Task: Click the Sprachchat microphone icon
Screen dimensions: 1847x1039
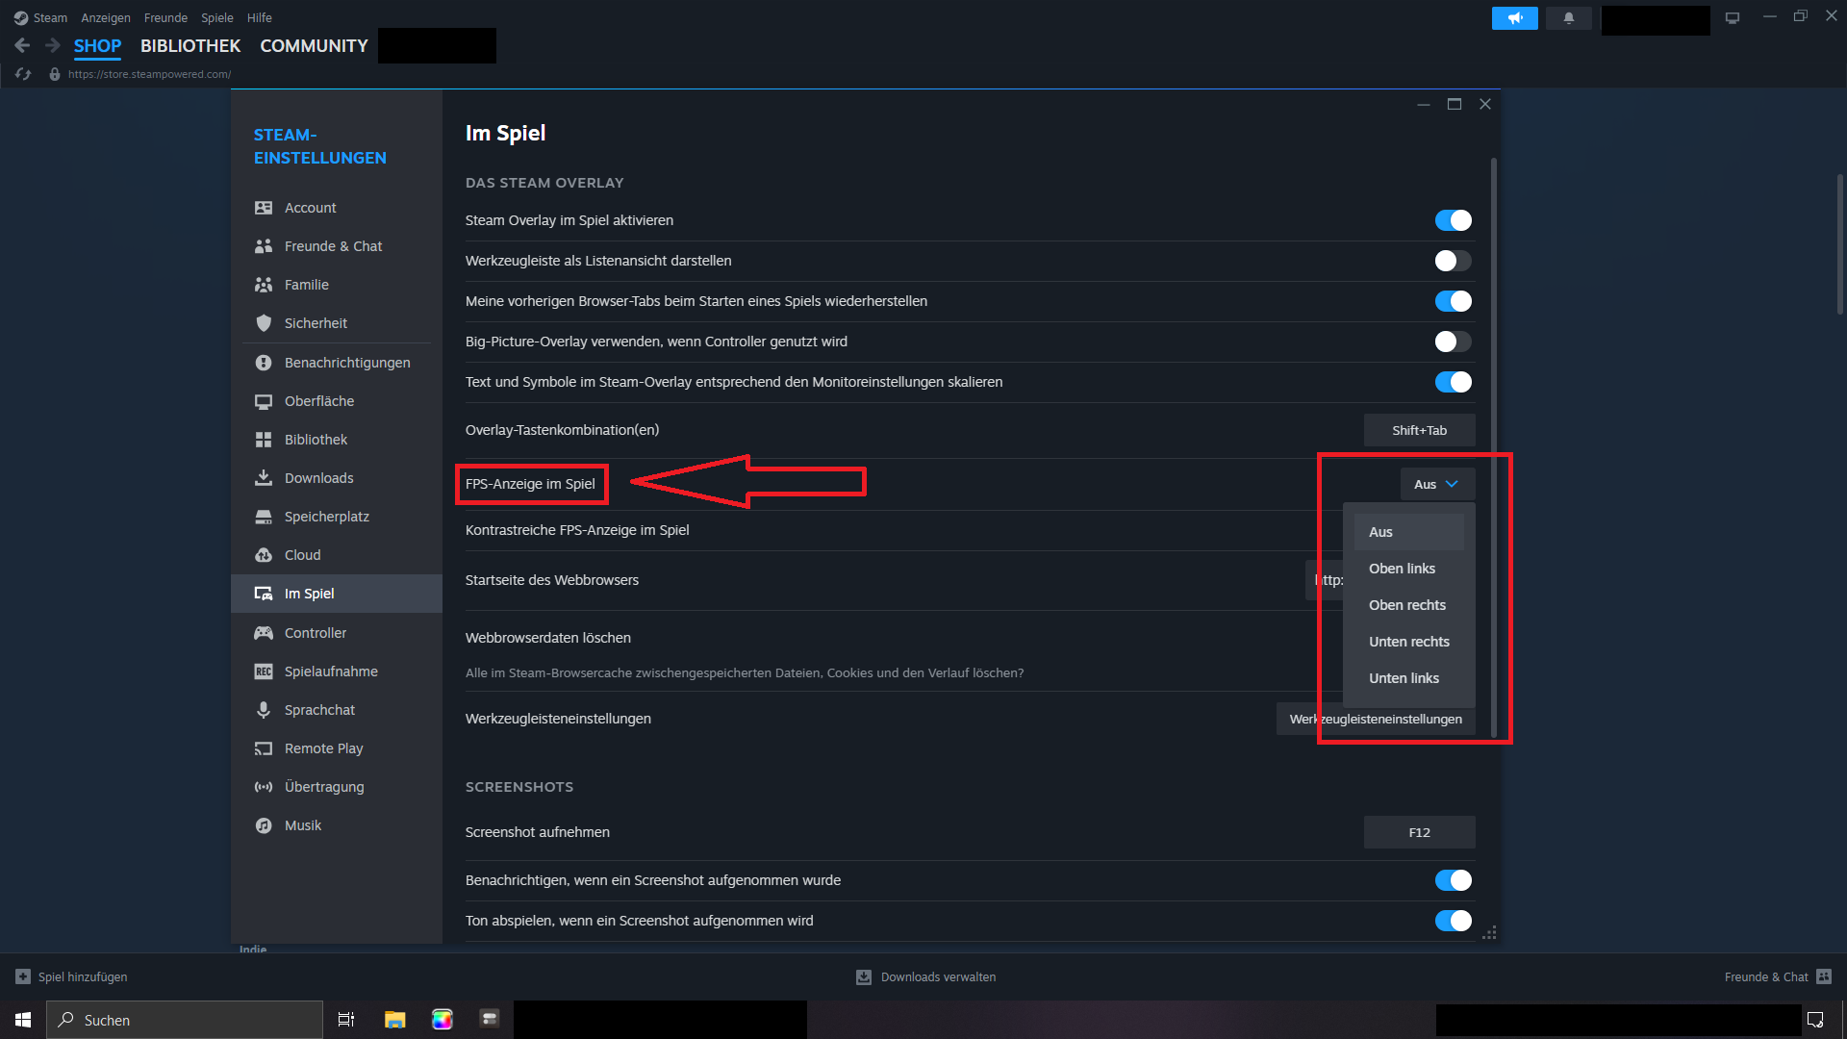Action: tap(264, 710)
